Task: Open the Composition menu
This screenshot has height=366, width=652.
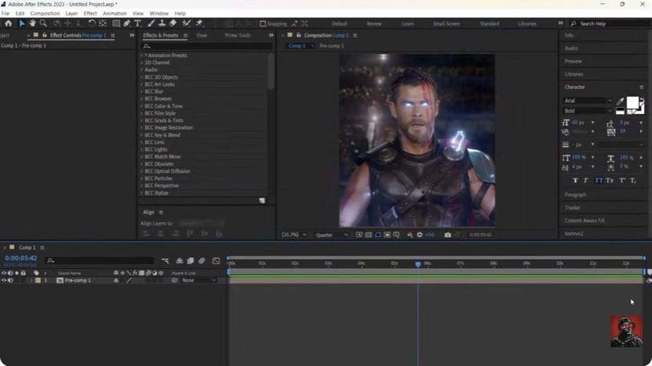Action: 45,13
